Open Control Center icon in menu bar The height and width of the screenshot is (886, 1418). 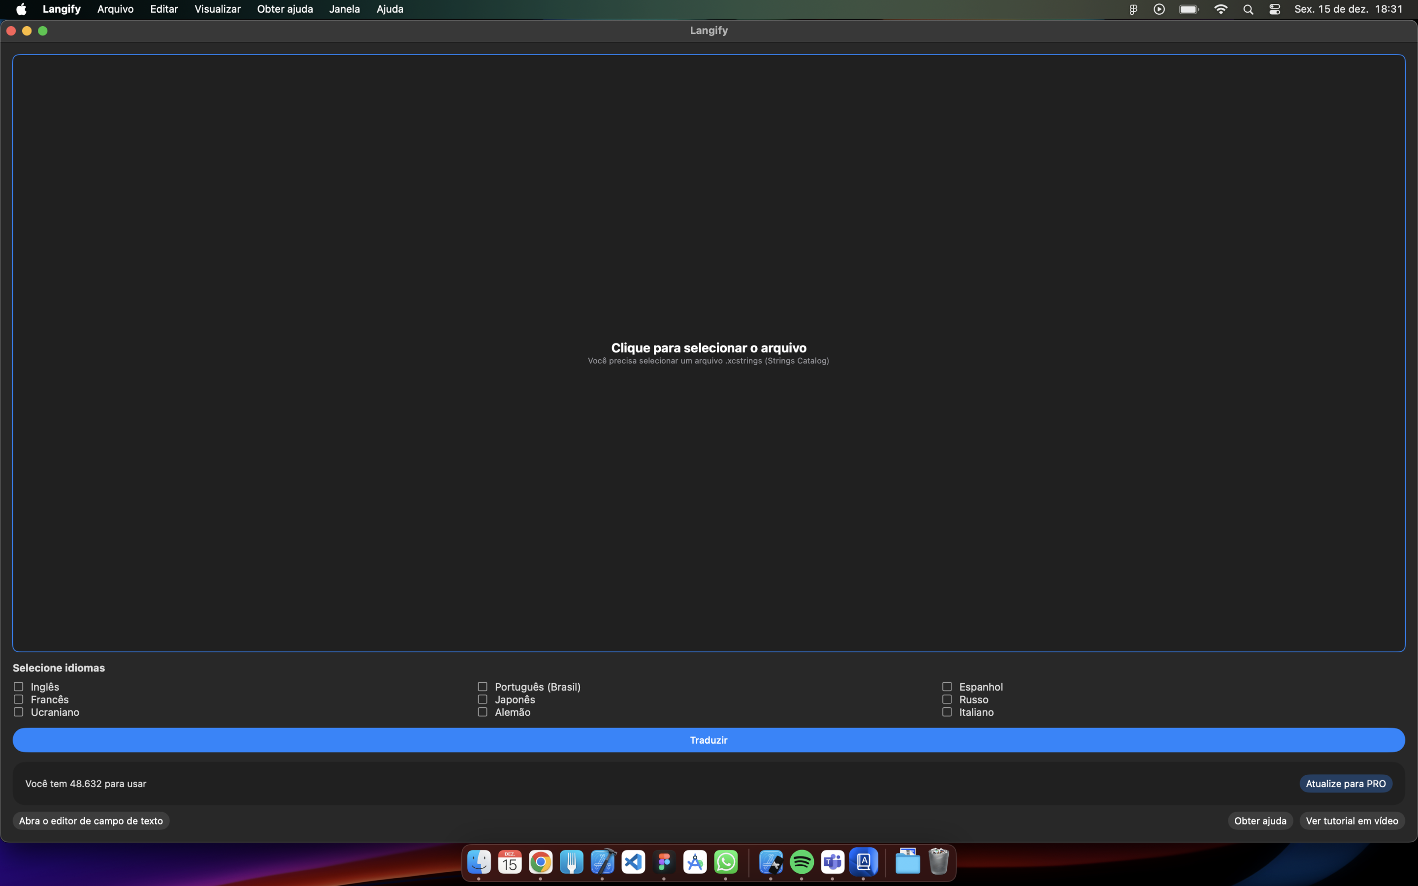click(x=1274, y=9)
